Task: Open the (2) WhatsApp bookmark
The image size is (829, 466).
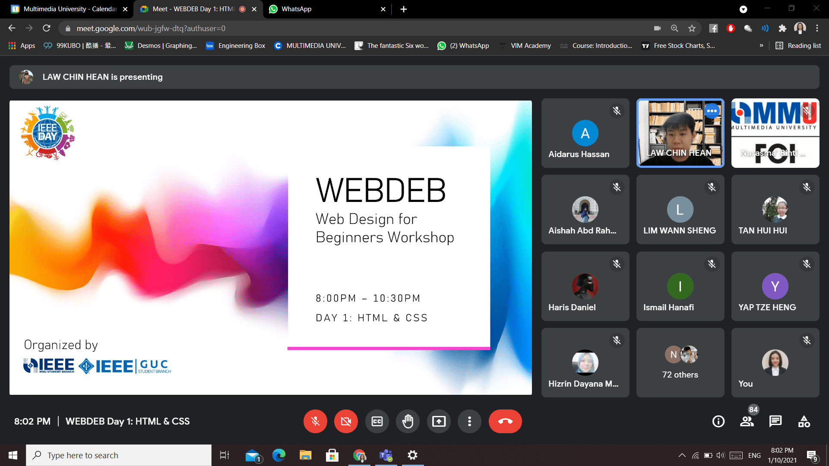Action: tap(463, 45)
